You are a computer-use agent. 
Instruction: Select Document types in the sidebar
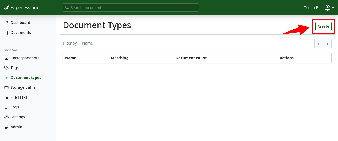coord(26,78)
